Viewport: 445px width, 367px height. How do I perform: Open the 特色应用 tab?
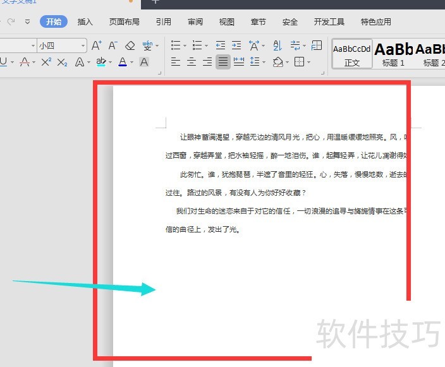[376, 22]
